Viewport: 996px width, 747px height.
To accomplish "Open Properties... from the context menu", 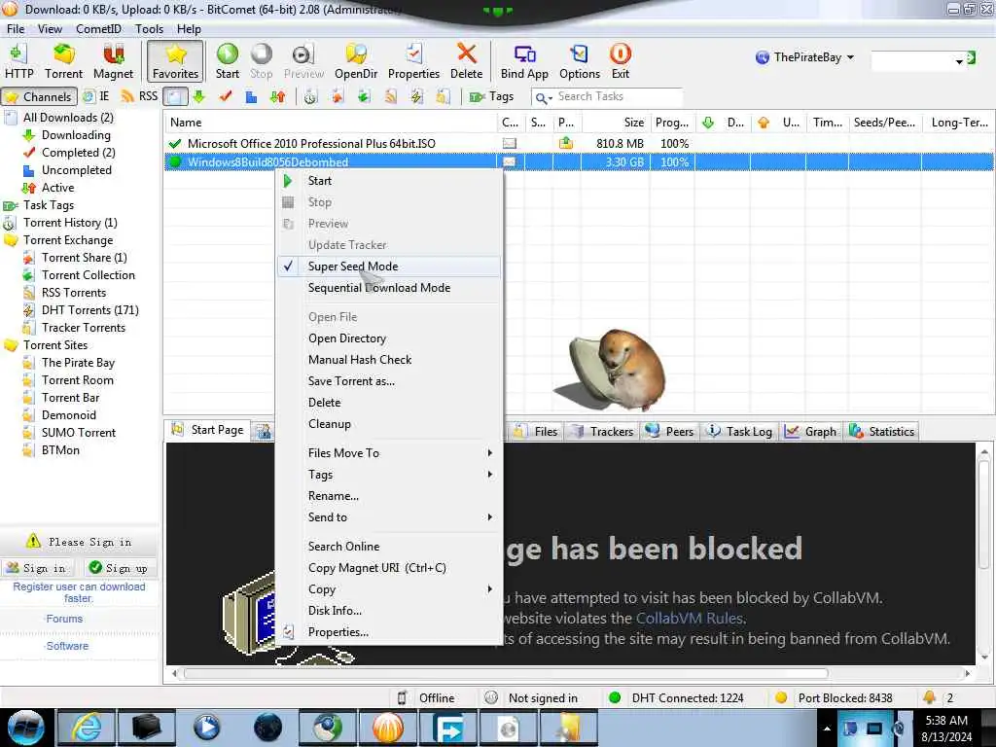I will click(x=389, y=632).
